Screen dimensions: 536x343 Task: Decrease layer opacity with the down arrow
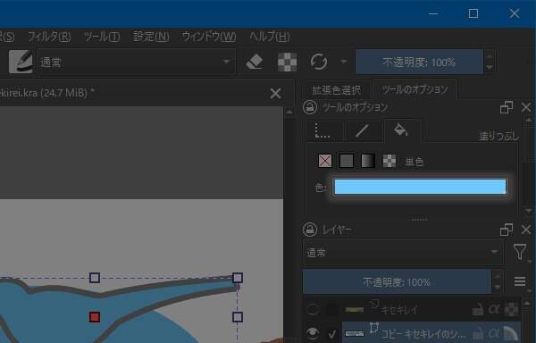[x=498, y=288]
